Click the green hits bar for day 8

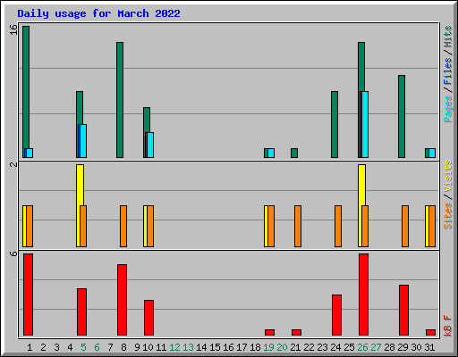[x=120, y=100]
